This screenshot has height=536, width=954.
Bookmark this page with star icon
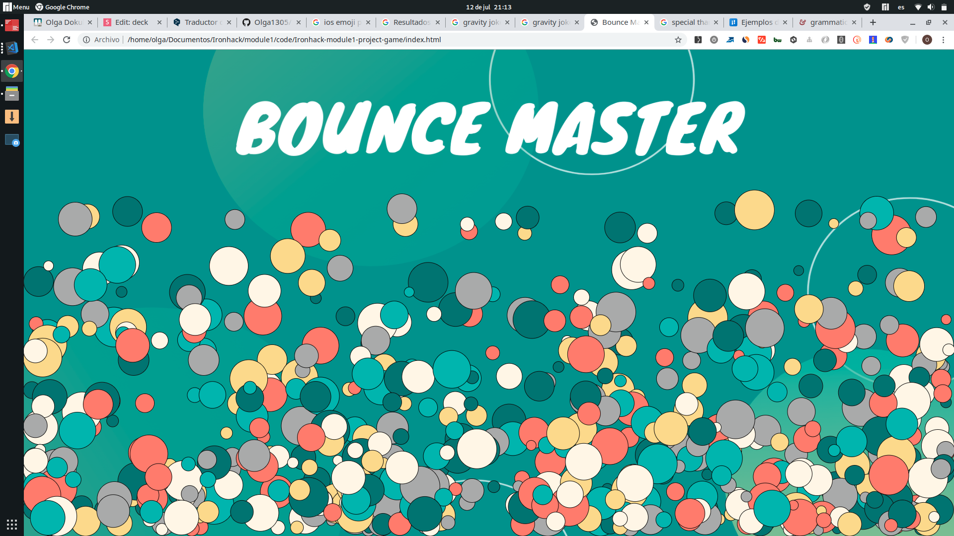click(678, 40)
